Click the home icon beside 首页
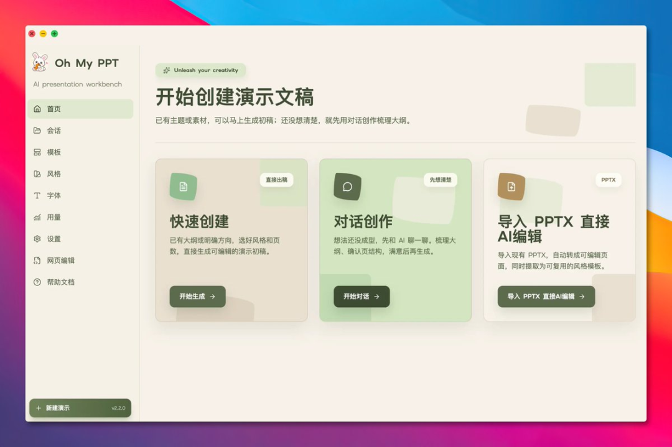The height and width of the screenshot is (447, 672). (37, 109)
